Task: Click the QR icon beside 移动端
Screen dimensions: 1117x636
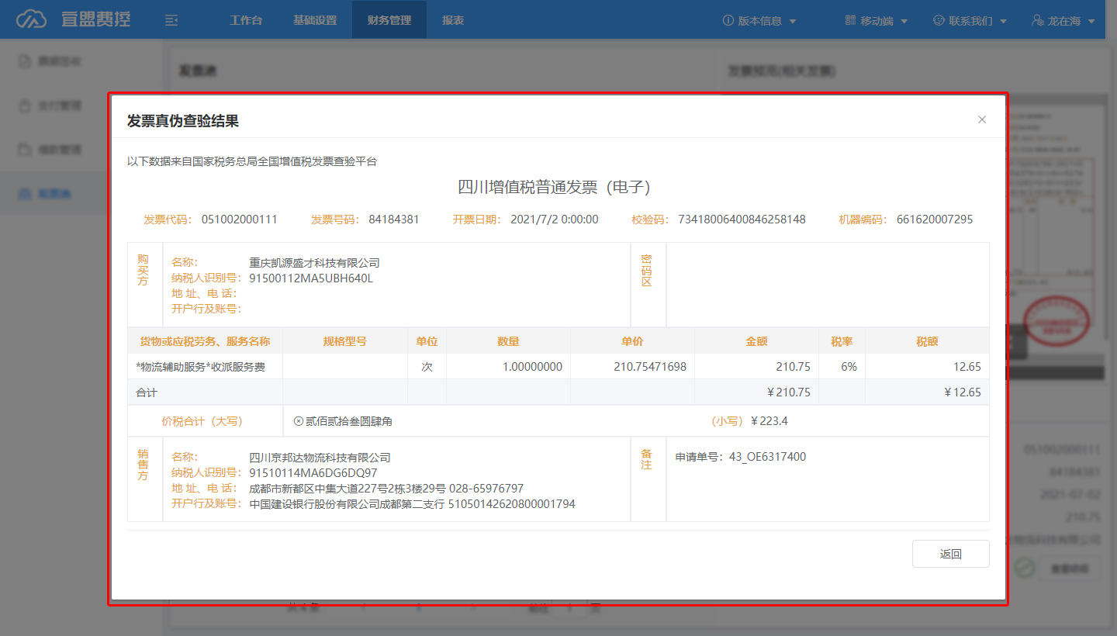Action: [x=850, y=20]
